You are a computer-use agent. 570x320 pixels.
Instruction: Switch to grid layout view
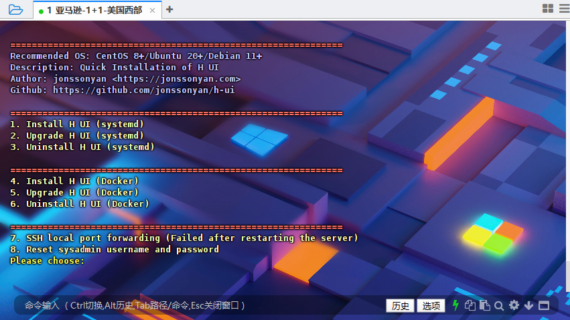547,9
